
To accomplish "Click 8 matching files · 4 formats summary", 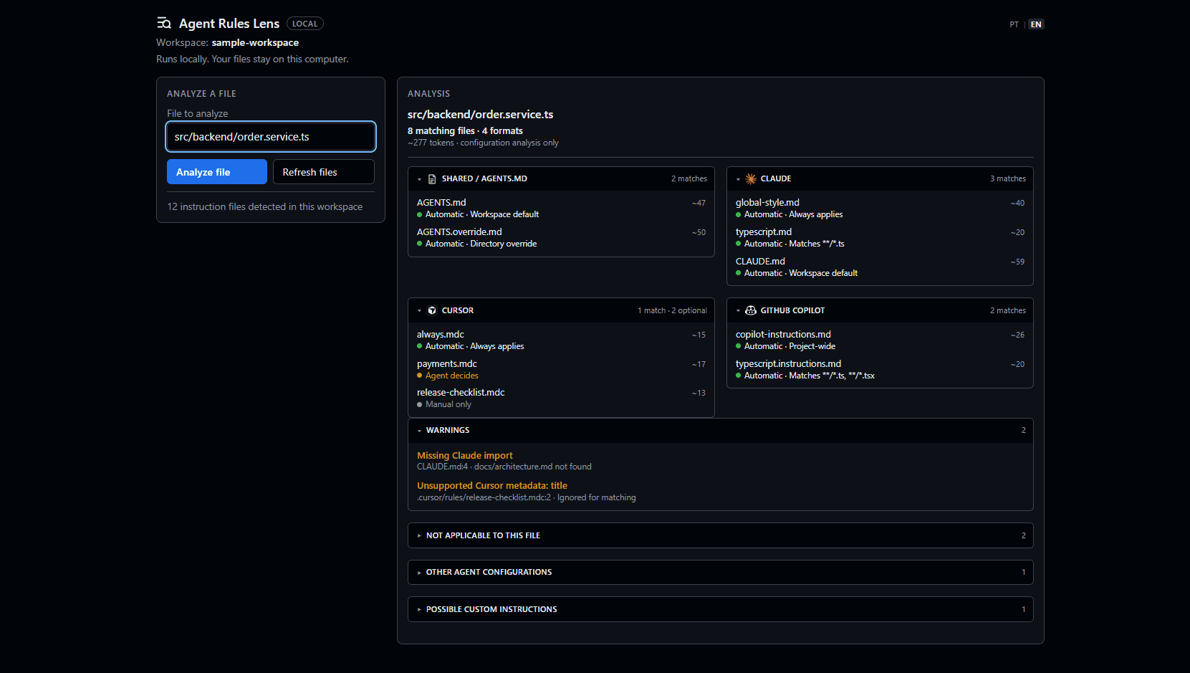I will [465, 131].
